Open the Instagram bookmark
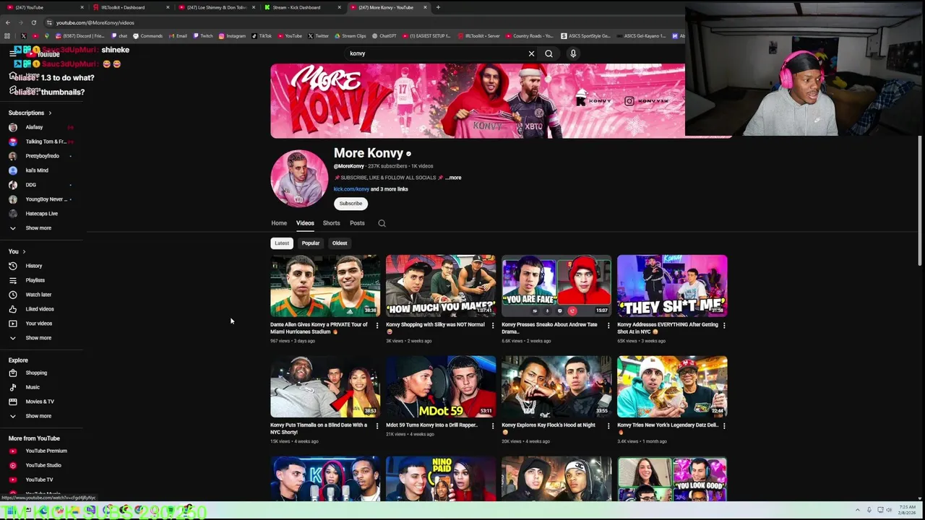 (232, 36)
